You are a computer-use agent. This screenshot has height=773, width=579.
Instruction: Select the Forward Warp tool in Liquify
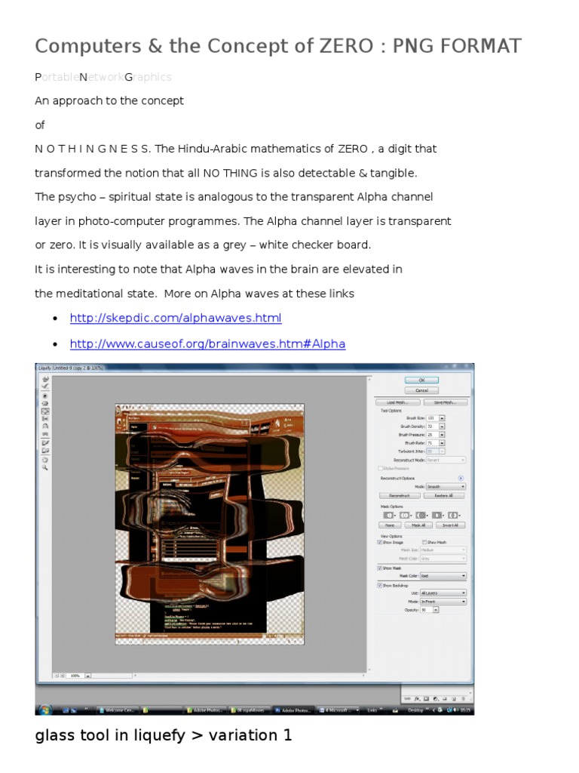(45, 379)
